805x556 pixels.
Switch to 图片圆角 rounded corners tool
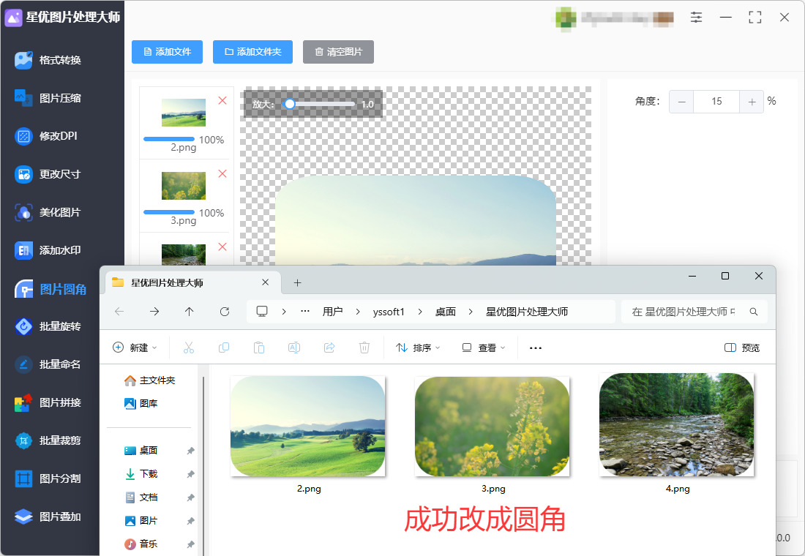pyautogui.click(x=50, y=289)
